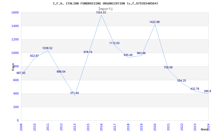
Task: Click the 2010 x-axis year label
Action: point(35,127)
